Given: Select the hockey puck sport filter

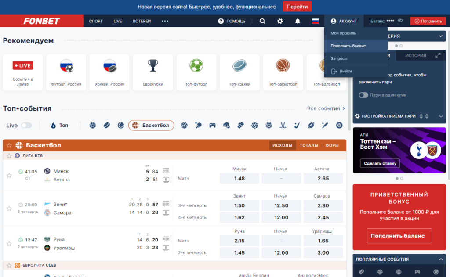Looking at the screenshot, I should tap(107, 125).
